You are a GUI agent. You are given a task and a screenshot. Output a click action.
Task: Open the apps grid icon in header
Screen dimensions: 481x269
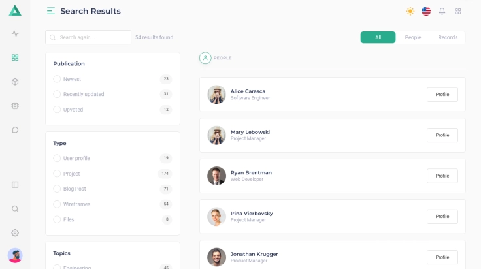[x=457, y=11]
